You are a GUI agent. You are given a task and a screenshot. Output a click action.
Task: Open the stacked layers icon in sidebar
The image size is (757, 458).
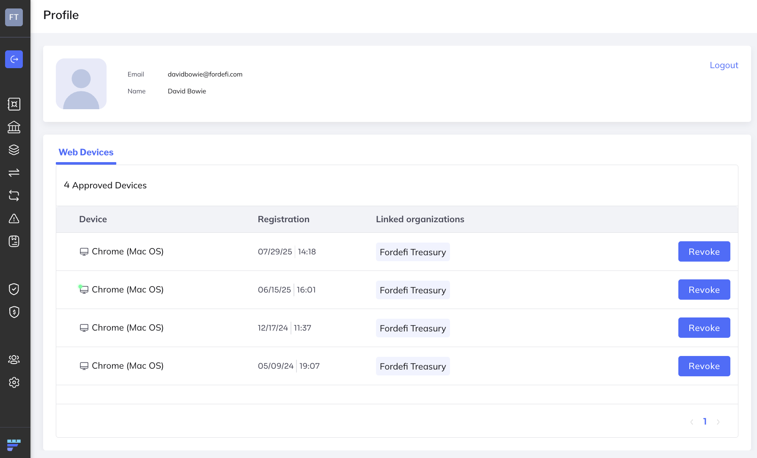tap(14, 150)
